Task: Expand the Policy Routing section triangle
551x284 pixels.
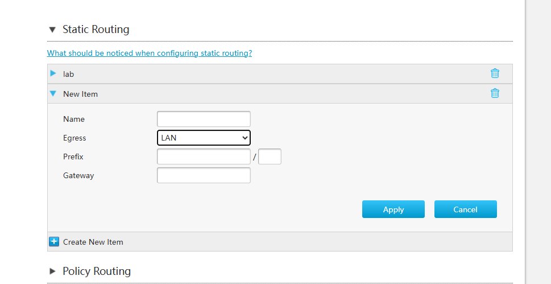Action: pos(53,271)
